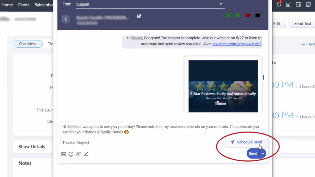Open the marketplace icon in top bar
The width and height of the screenshot is (315, 177).
(308, 5)
